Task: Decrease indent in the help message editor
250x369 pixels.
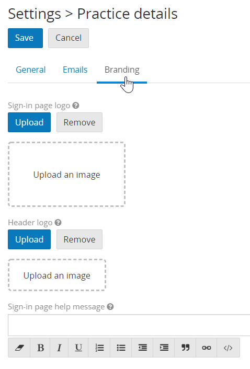Action: (x=142, y=348)
